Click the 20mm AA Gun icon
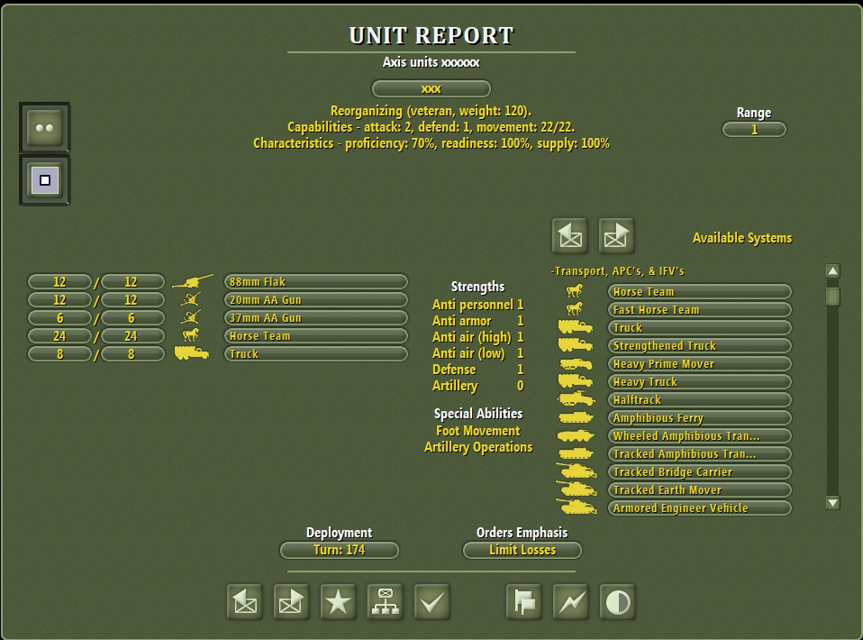The height and width of the screenshot is (640, 863). (190, 299)
